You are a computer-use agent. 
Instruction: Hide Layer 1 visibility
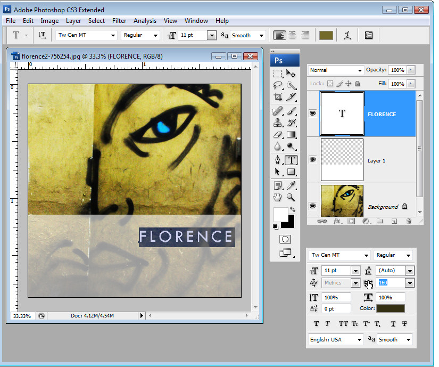[x=312, y=160]
